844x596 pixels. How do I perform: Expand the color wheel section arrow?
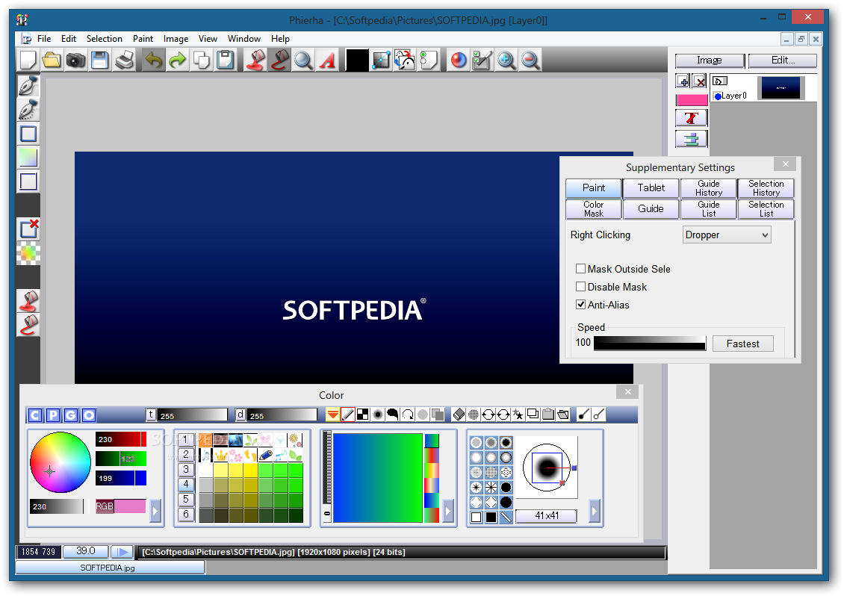coord(155,511)
